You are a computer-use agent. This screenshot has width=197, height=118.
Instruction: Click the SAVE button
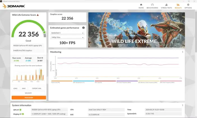click(x=24, y=88)
